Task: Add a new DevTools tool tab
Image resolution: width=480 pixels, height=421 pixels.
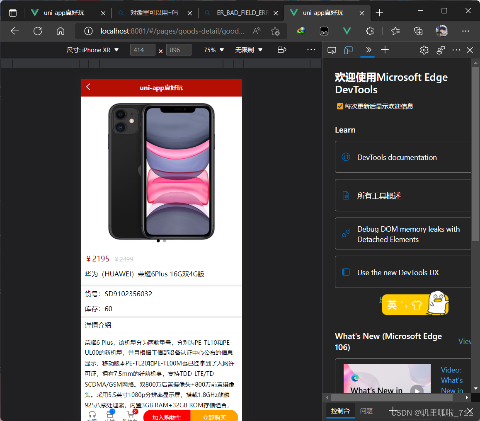Action: 385,50
